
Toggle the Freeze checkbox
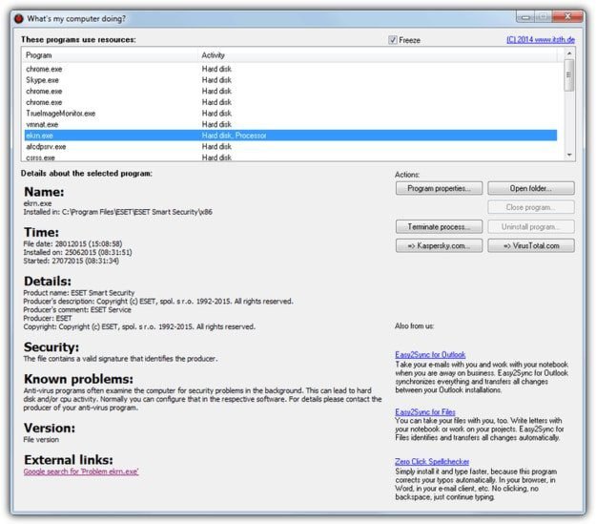tap(393, 40)
